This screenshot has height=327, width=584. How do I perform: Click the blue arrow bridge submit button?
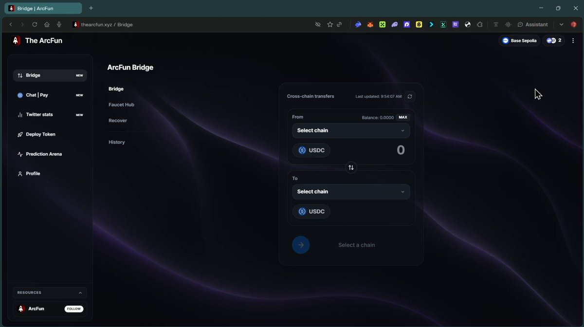301,245
